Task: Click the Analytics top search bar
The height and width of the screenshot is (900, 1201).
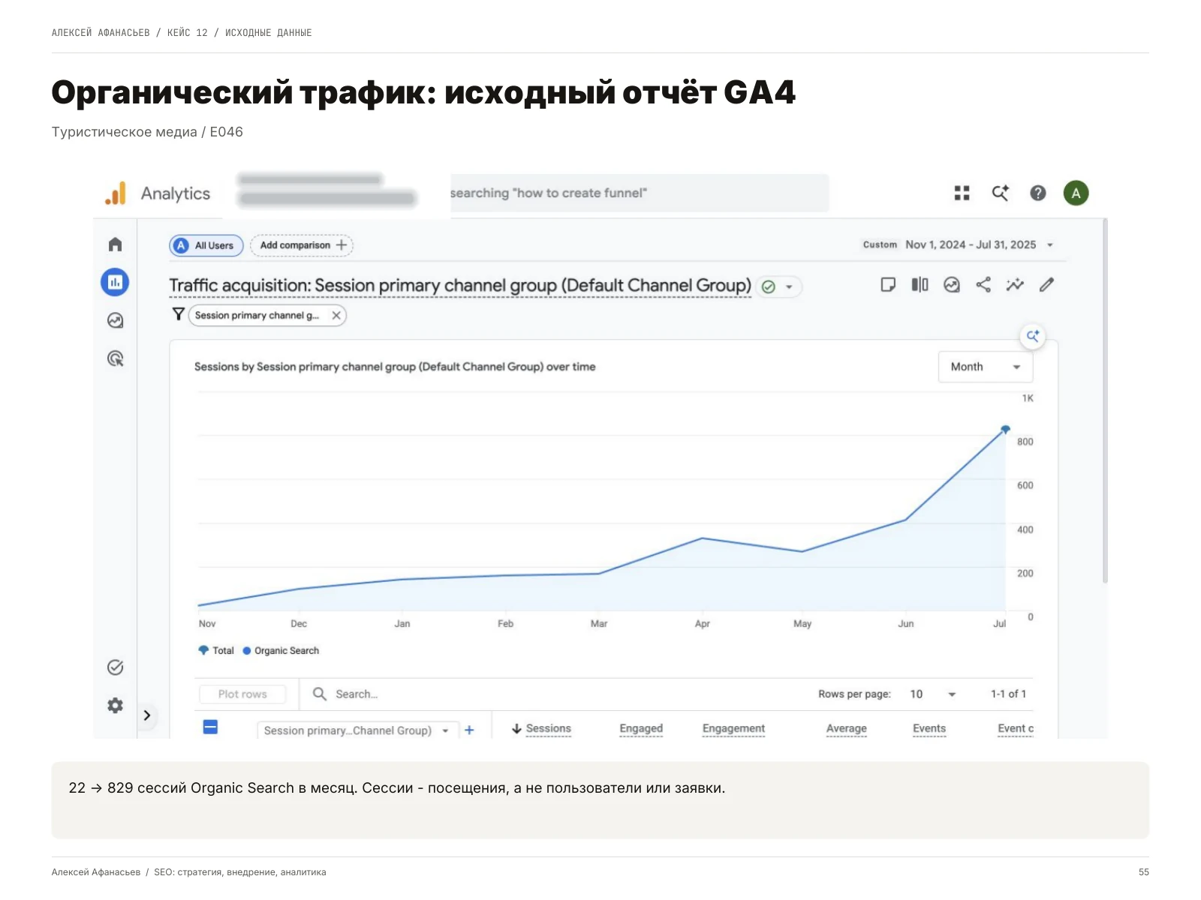Action: click(x=640, y=193)
